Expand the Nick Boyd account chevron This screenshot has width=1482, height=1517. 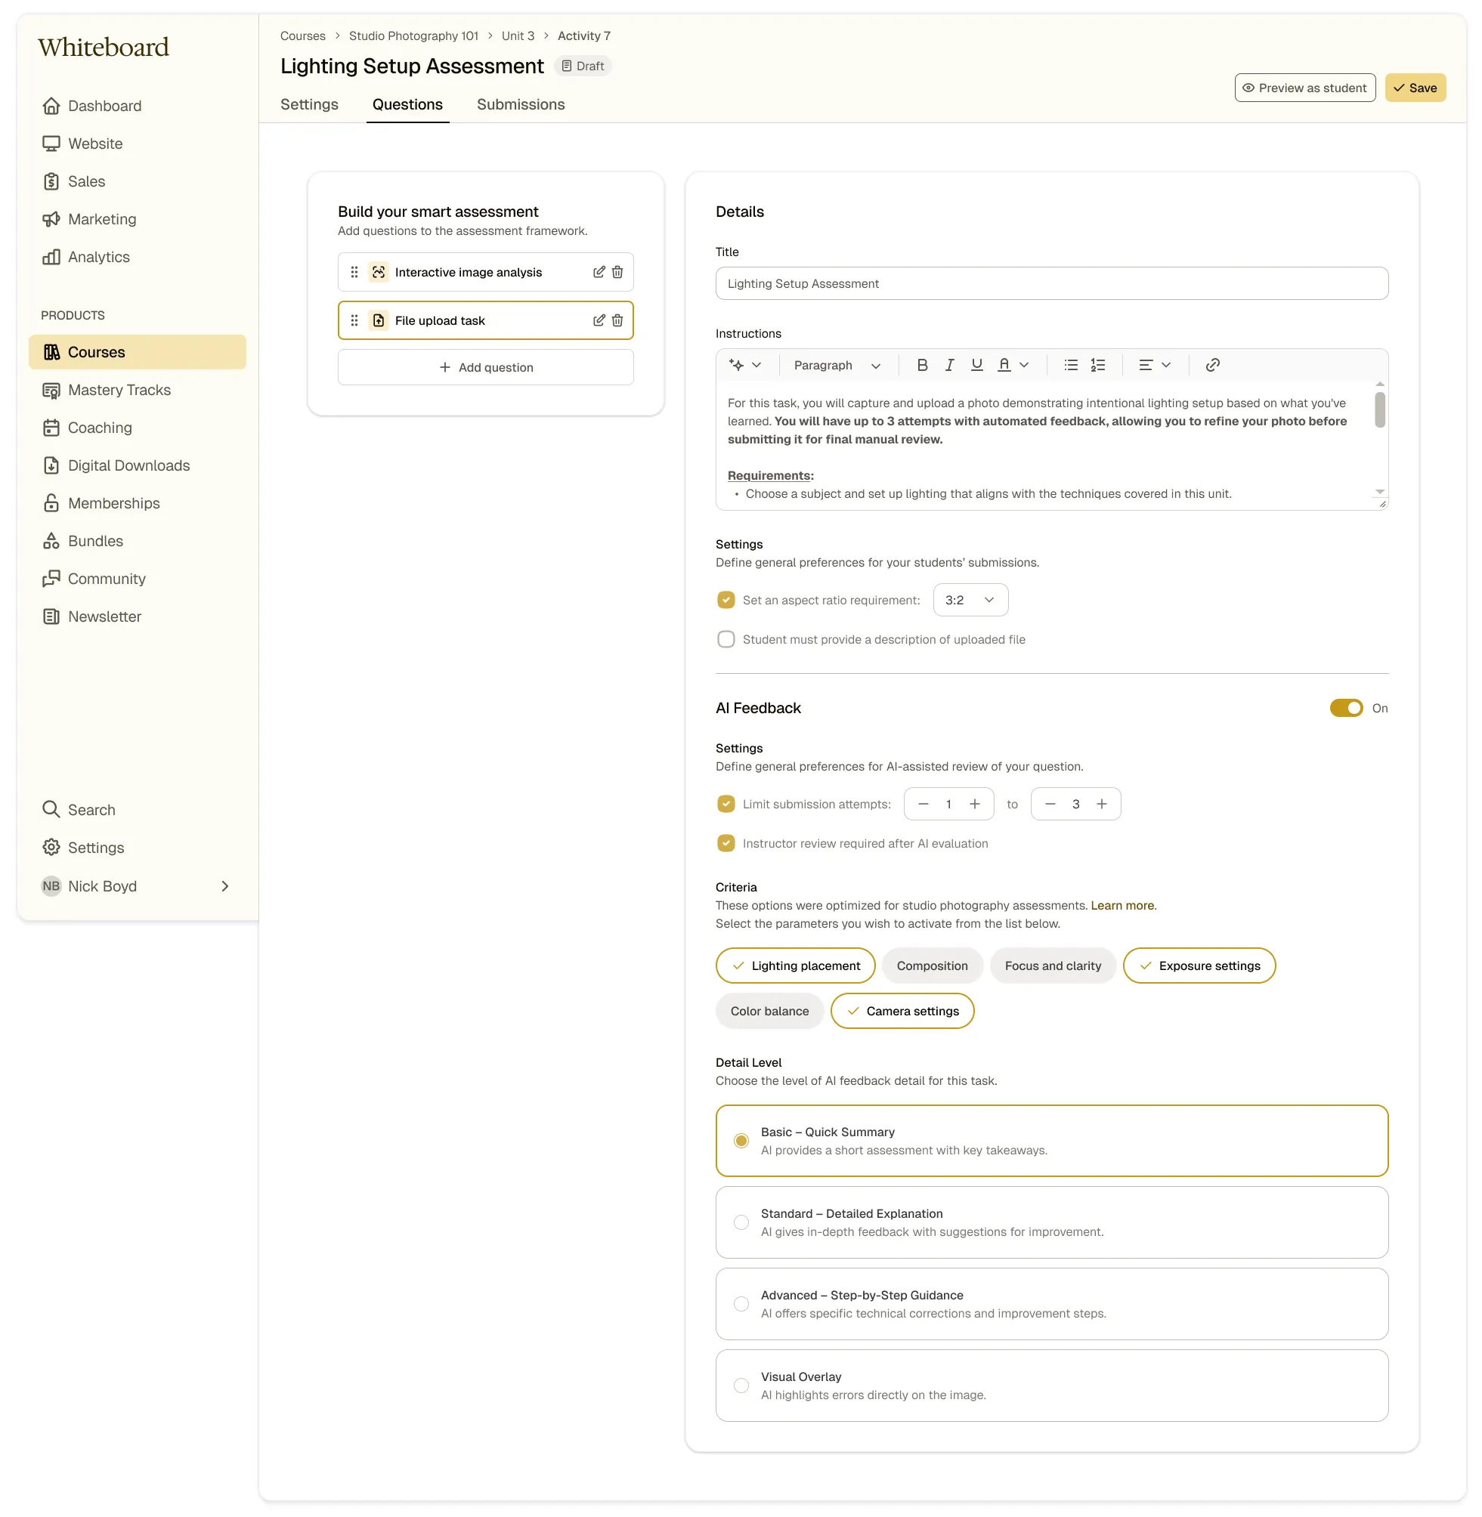225,886
